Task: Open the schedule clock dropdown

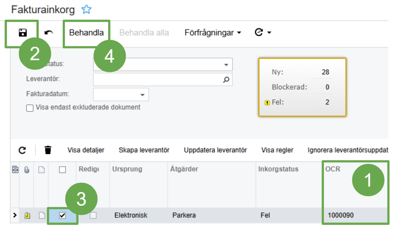Action: (x=263, y=33)
